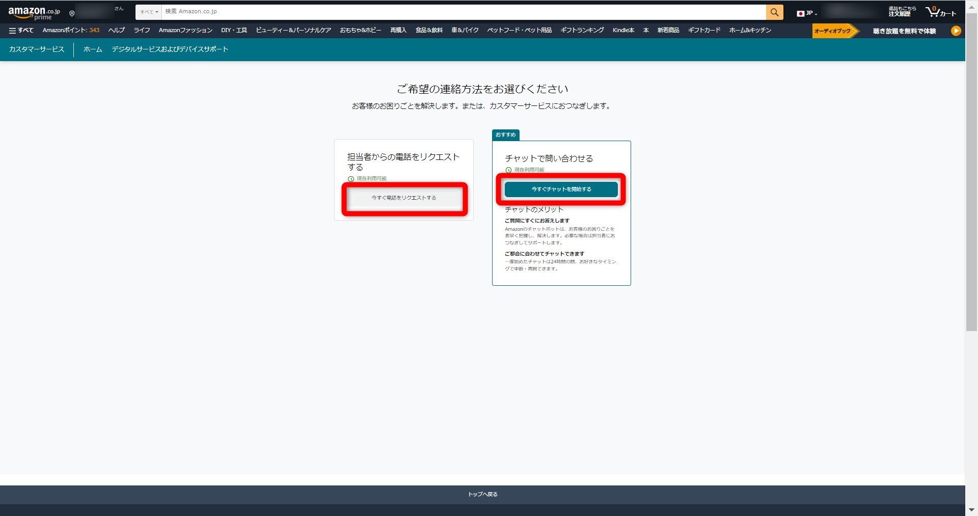
Task: Click Amazonポイント: 343 link
Action: pos(71,31)
